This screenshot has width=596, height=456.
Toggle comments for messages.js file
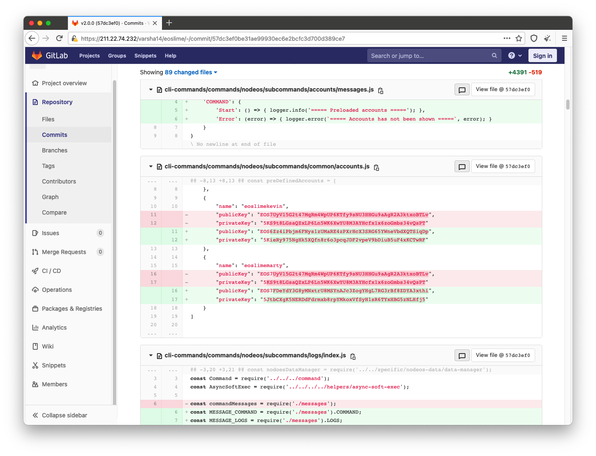pyautogui.click(x=462, y=89)
